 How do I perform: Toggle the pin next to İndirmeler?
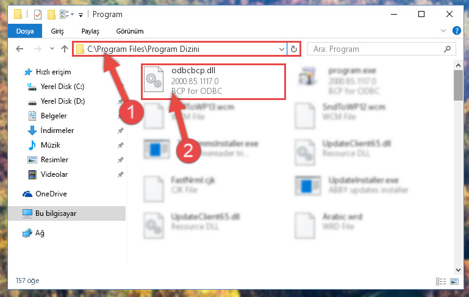[120, 131]
